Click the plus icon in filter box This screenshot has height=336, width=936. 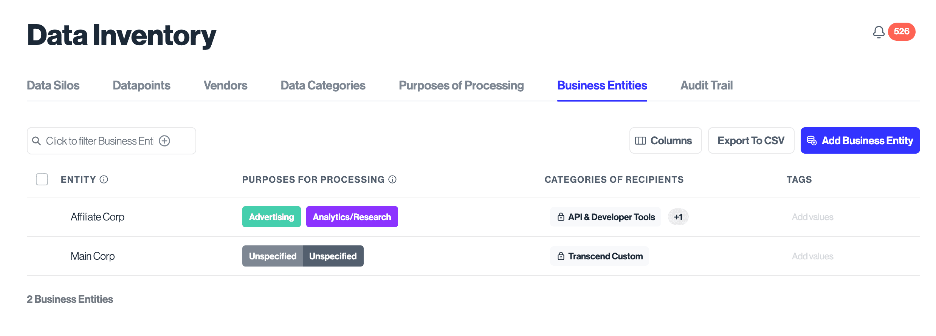pos(164,141)
